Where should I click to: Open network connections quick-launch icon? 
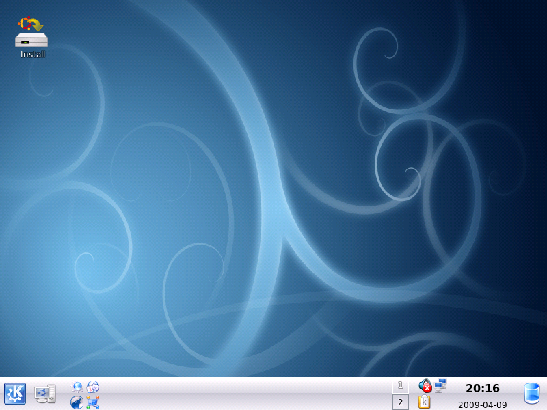93,402
